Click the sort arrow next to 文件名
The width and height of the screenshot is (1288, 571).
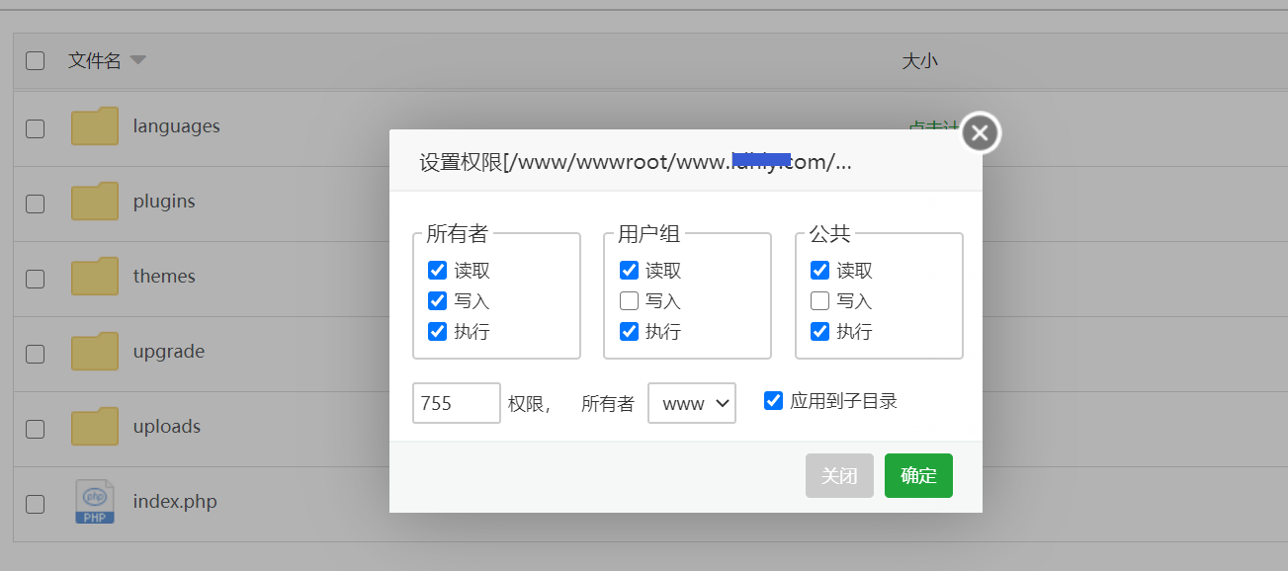click(137, 60)
